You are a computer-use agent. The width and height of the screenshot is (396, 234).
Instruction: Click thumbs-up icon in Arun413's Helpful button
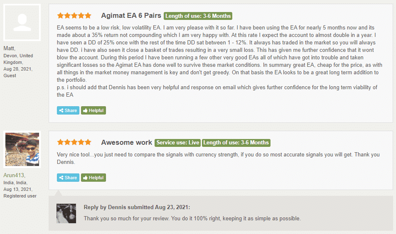(x=85, y=178)
